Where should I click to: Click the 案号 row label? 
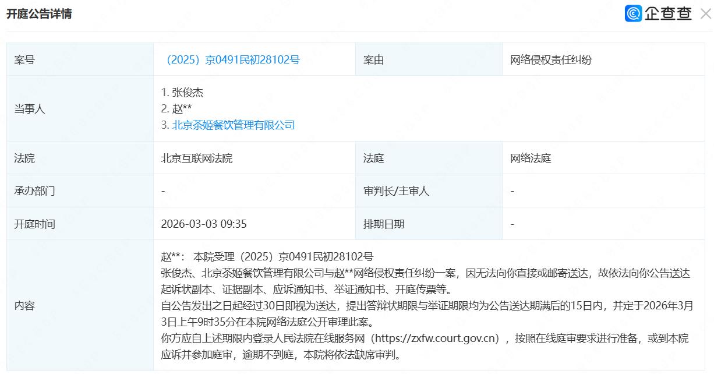[24, 59]
